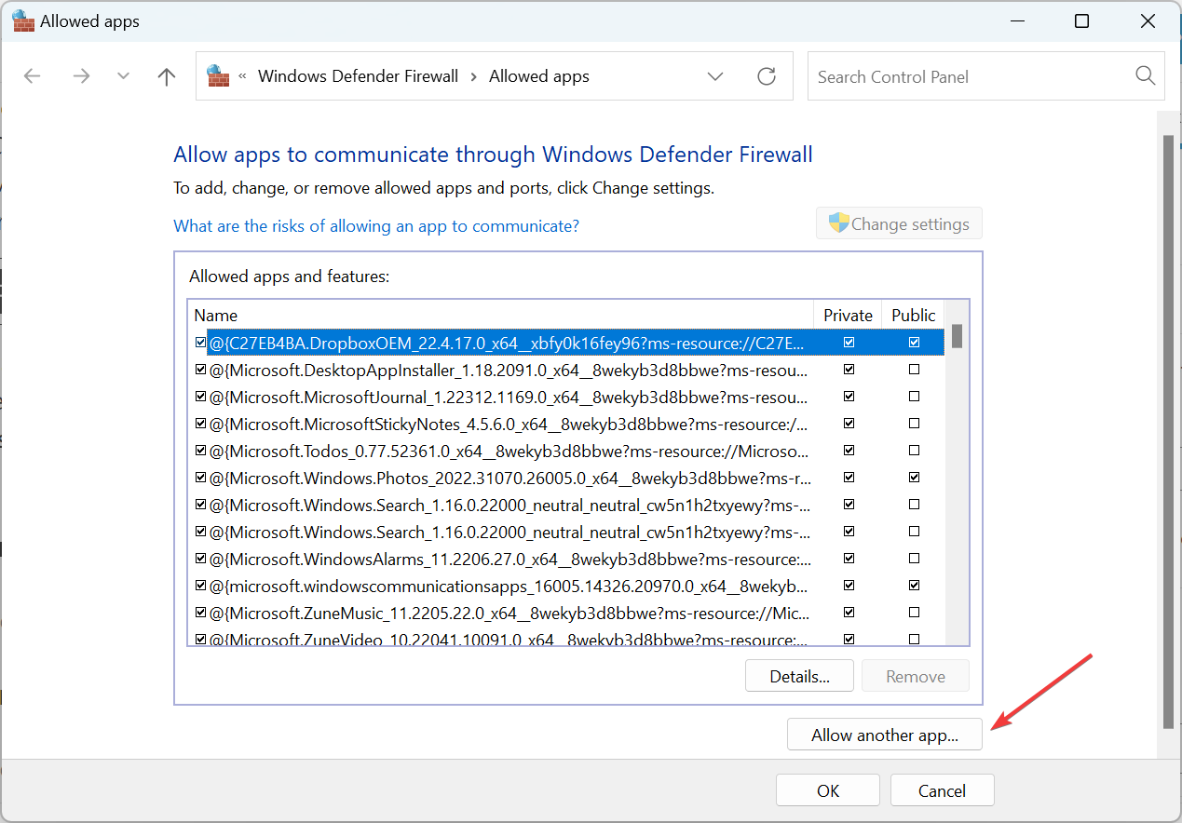Enable Public for MicrosoftStickyNotes
This screenshot has width=1182, height=823.
(914, 424)
